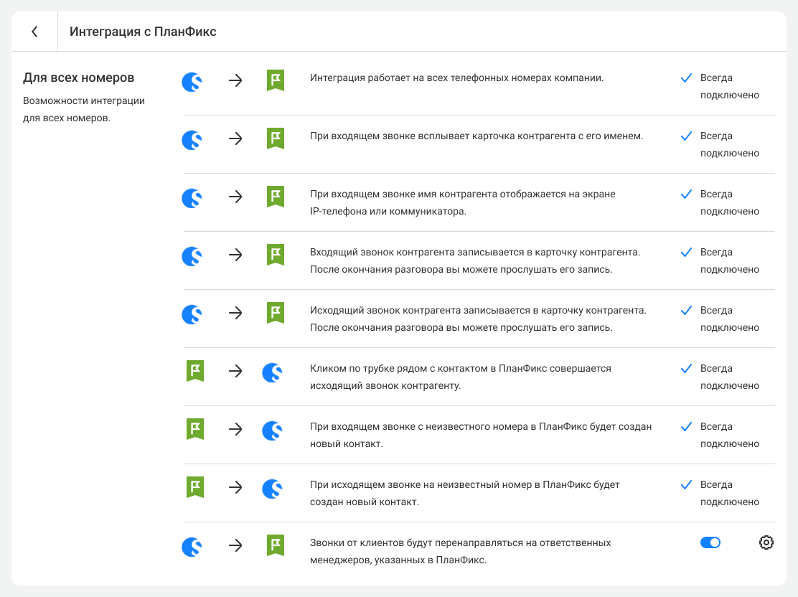Click checkmark in 'Входящий звонок контрагента' row
The height and width of the screenshot is (597, 798).
[686, 252]
